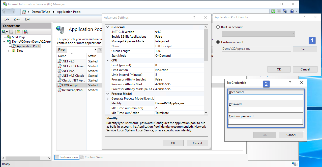Collapse the (General) section in Advanced Settings

click(x=108, y=27)
